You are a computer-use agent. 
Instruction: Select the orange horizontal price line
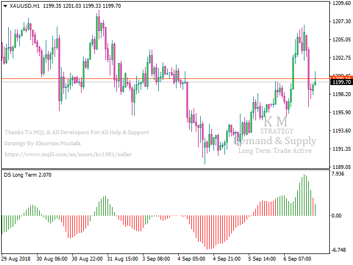click(x=165, y=79)
